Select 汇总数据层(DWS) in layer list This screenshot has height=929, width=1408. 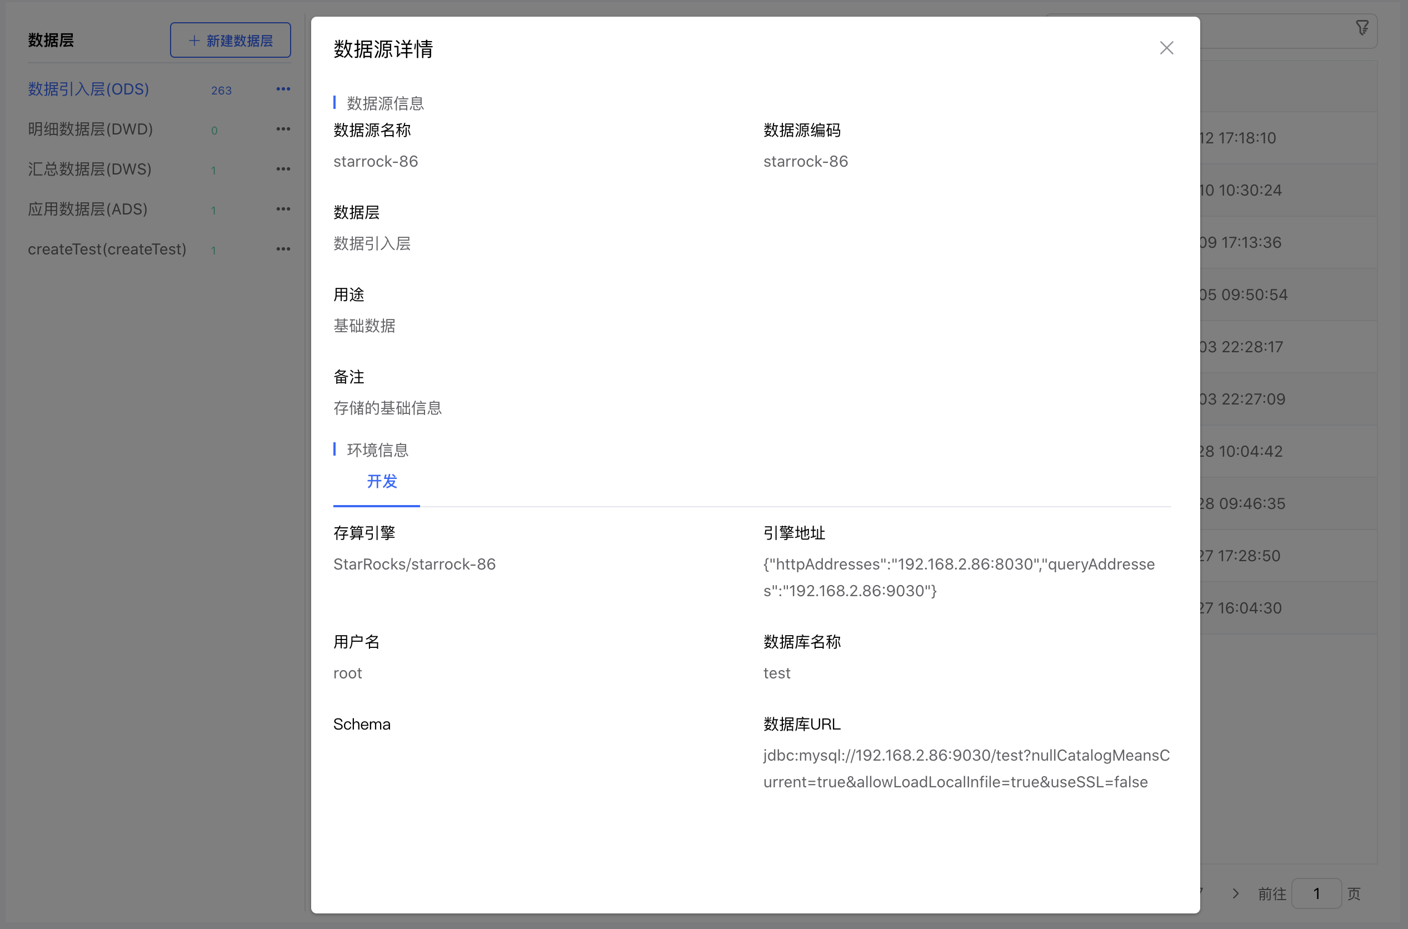89,169
